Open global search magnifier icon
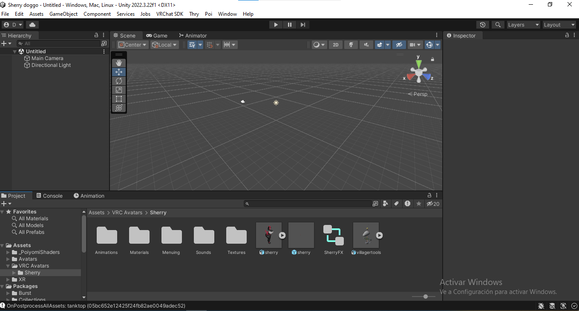579x311 pixels. [x=497, y=25]
